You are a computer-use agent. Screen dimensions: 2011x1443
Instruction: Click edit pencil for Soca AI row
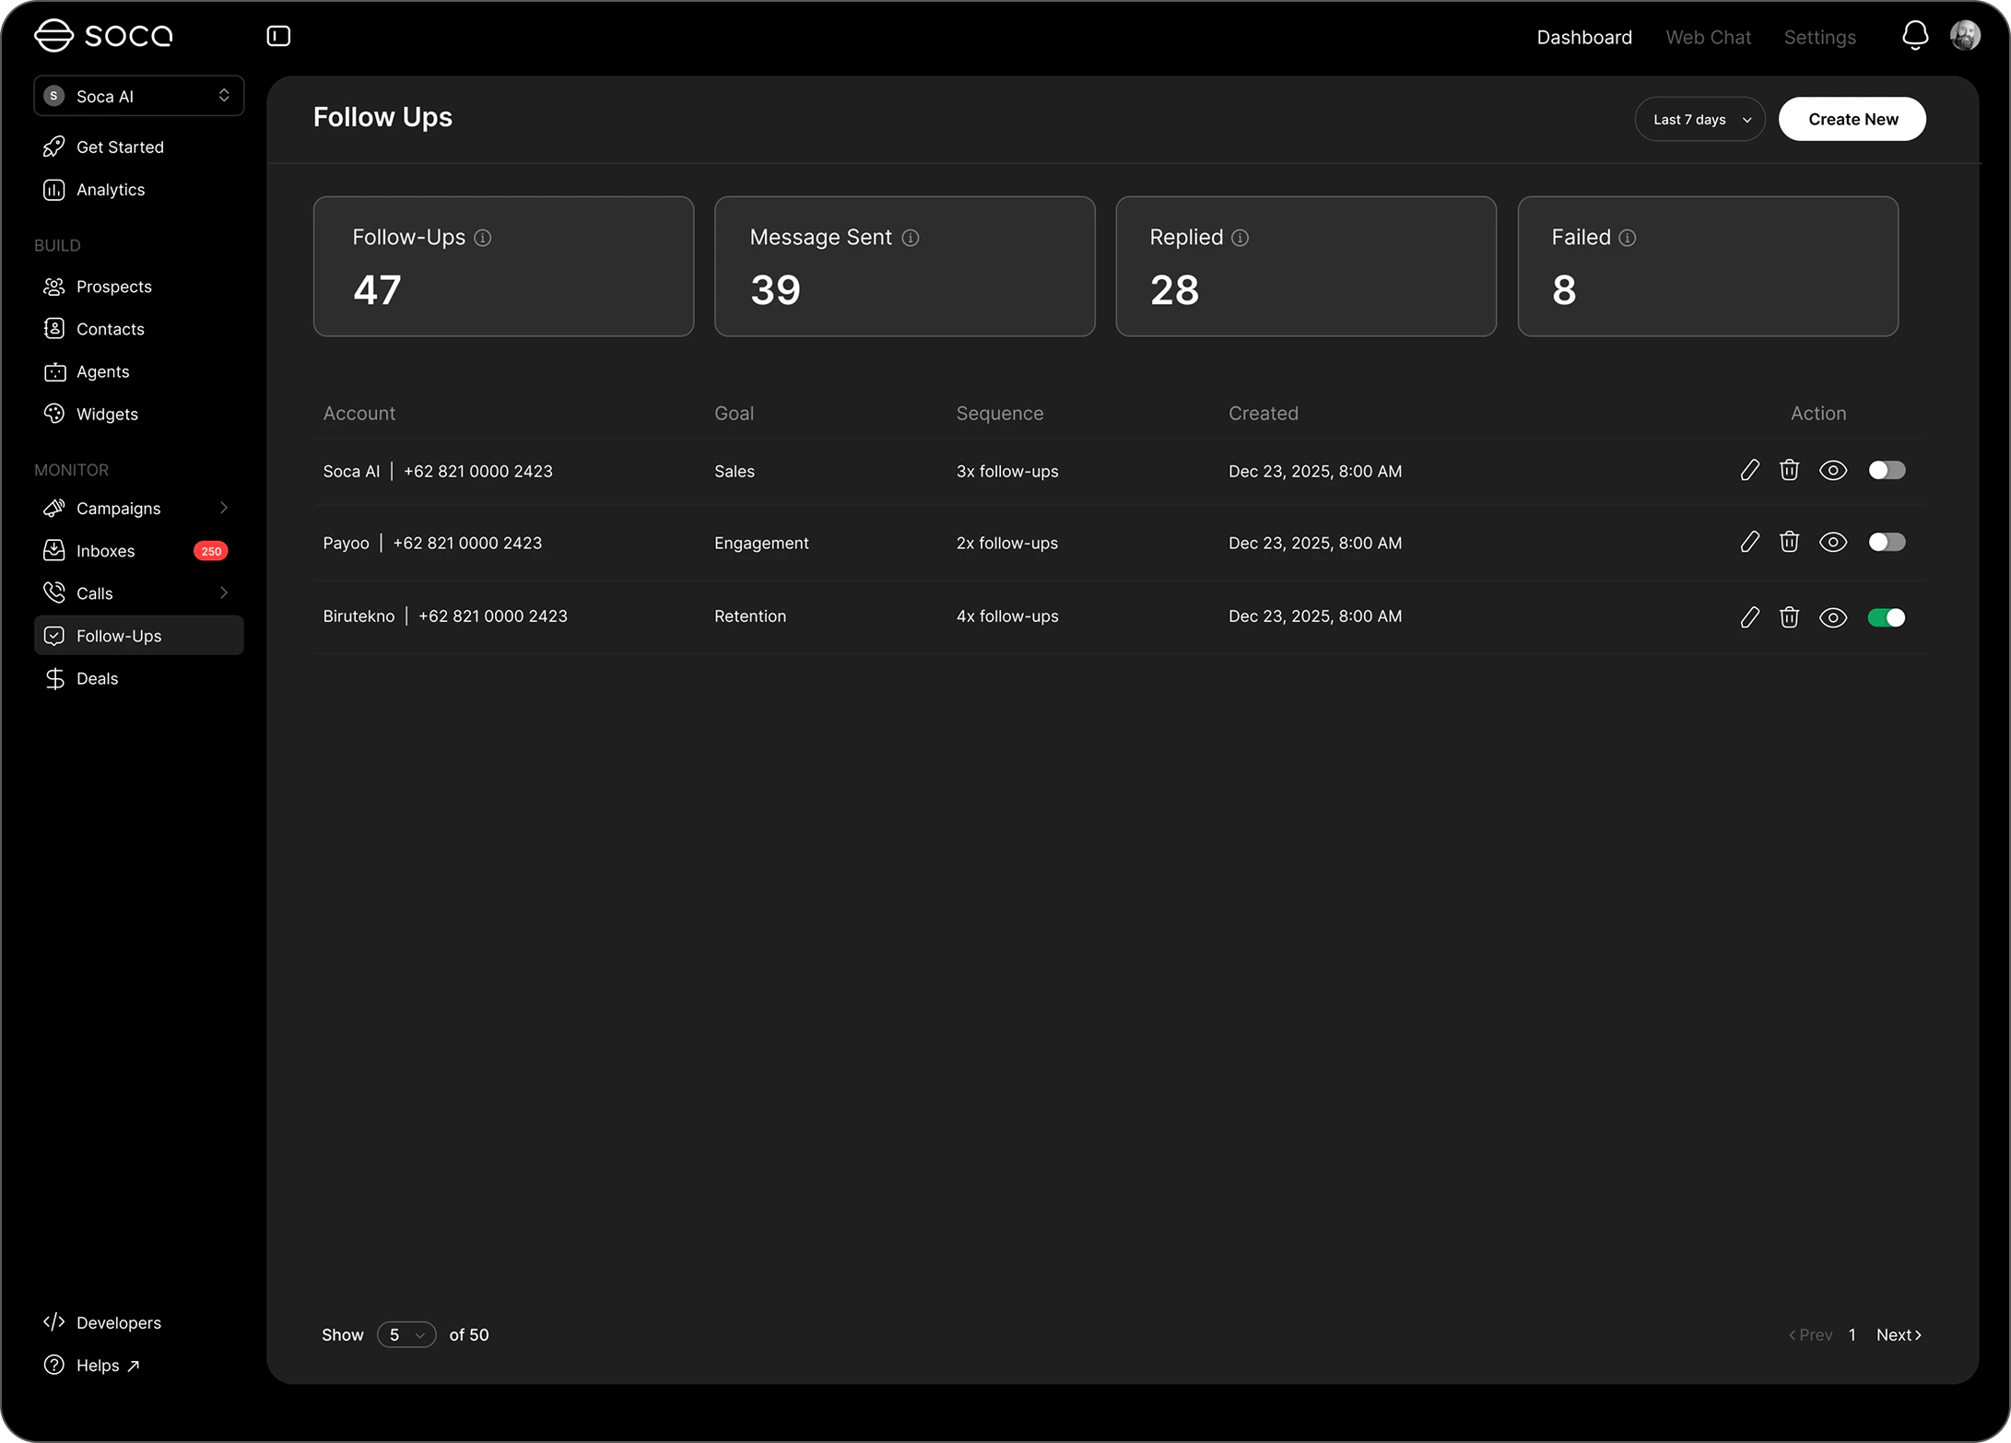pos(1749,471)
